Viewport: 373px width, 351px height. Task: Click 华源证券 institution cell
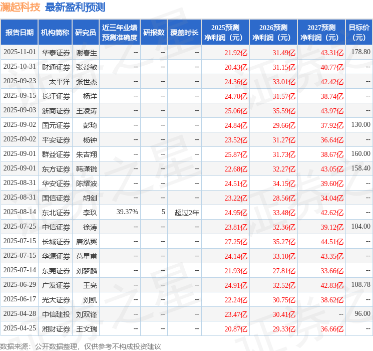tap(56, 256)
